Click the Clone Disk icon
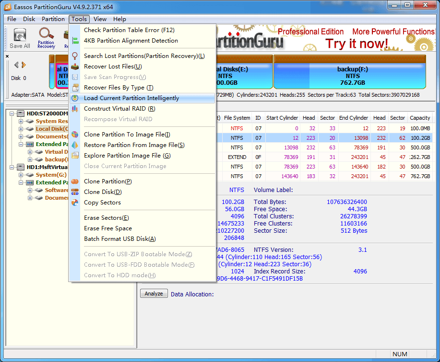 pos(75,192)
